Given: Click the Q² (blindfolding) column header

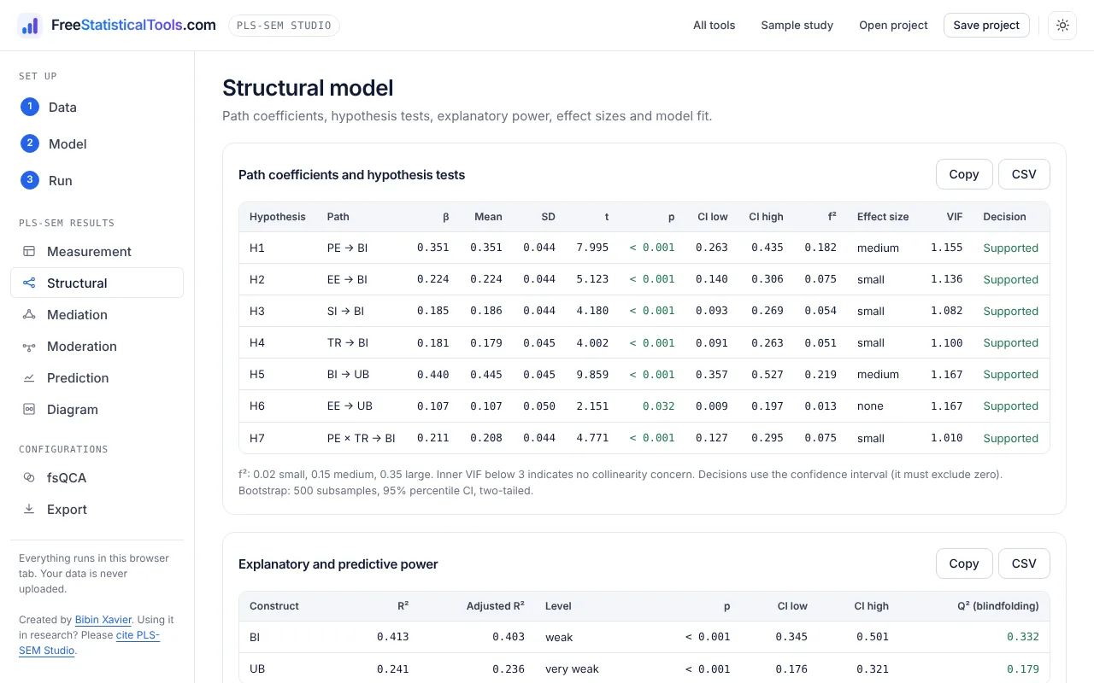Looking at the screenshot, I should [x=998, y=606].
